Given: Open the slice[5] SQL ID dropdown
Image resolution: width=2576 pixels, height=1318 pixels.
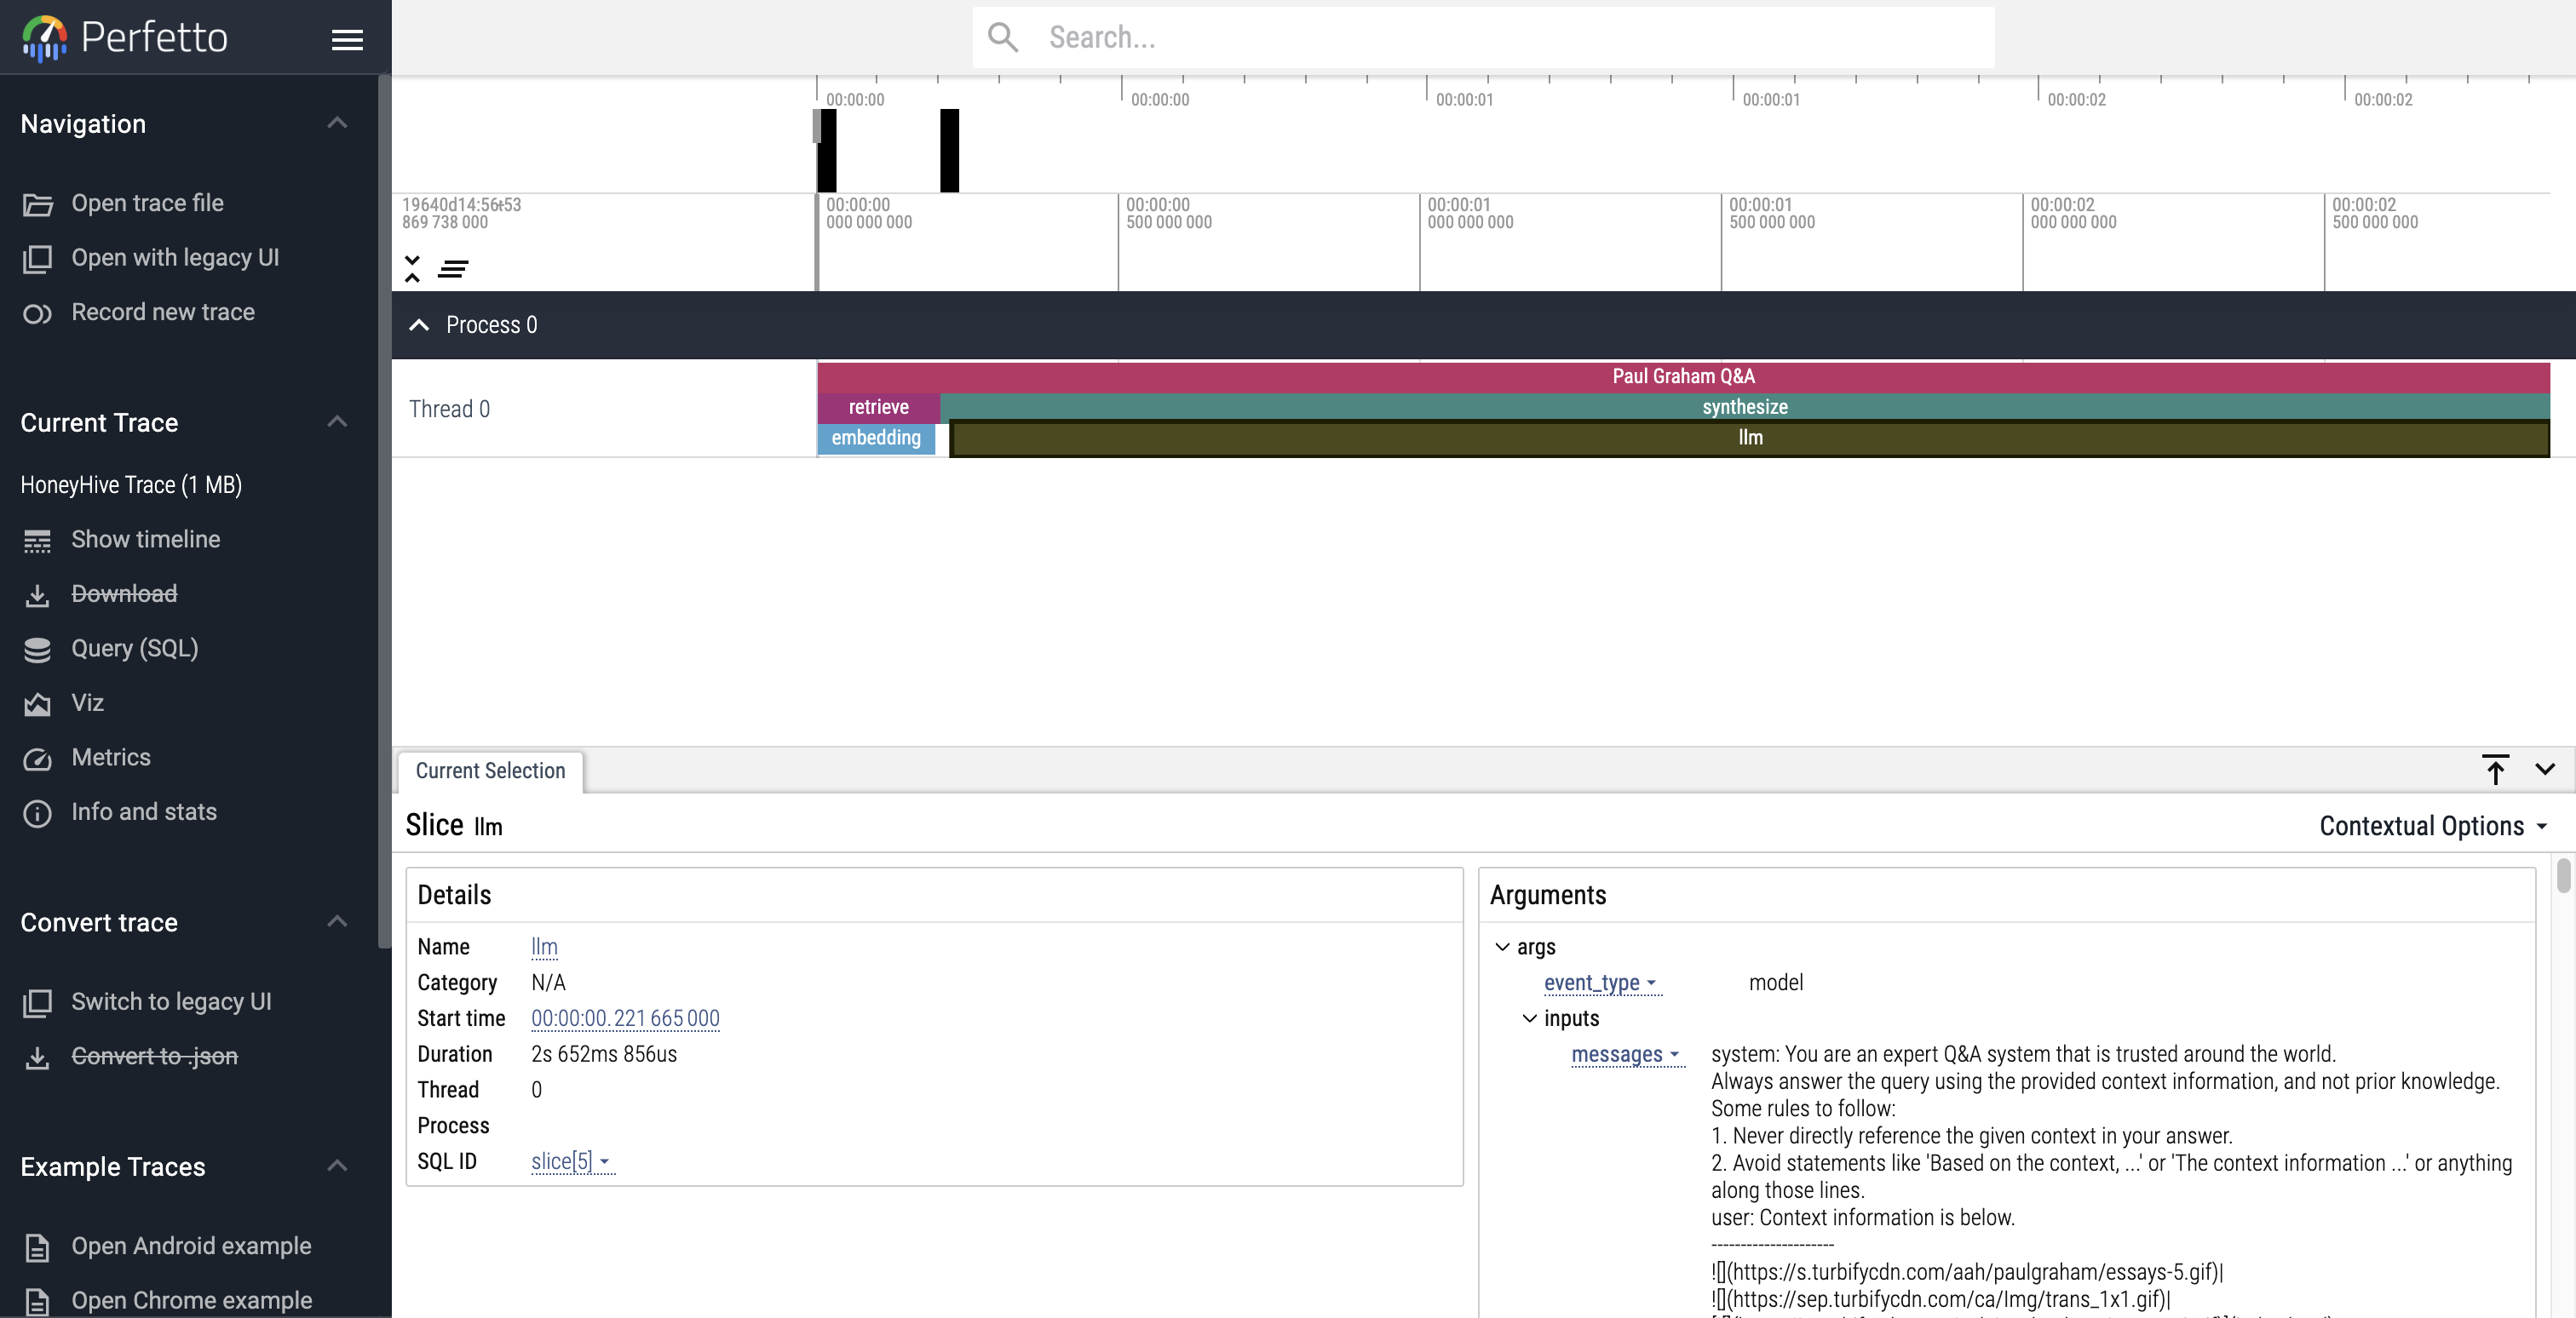Looking at the screenshot, I should coord(571,1161).
